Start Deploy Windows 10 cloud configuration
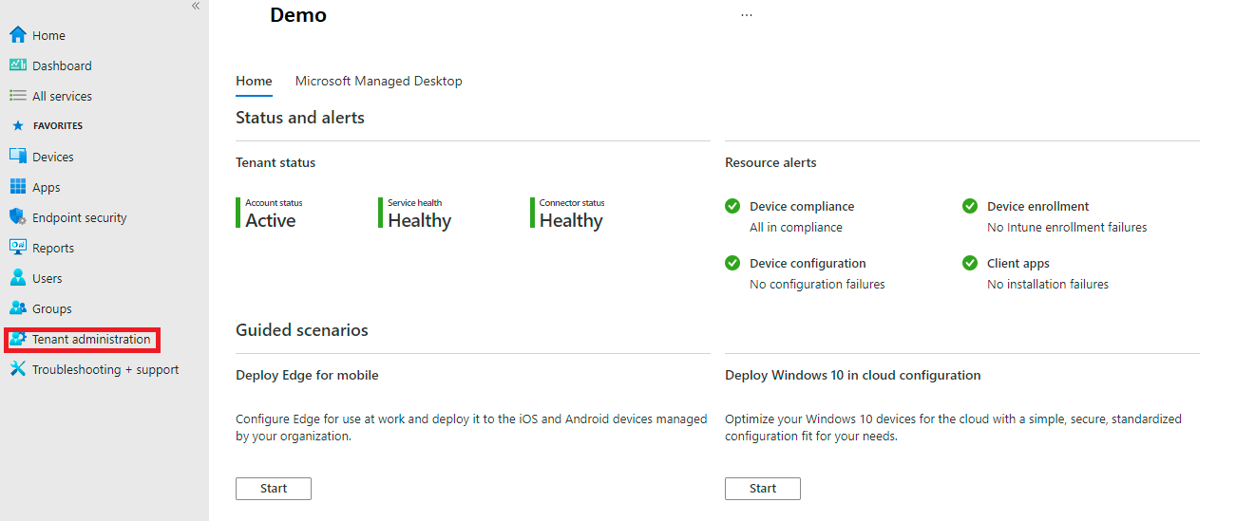 click(763, 488)
